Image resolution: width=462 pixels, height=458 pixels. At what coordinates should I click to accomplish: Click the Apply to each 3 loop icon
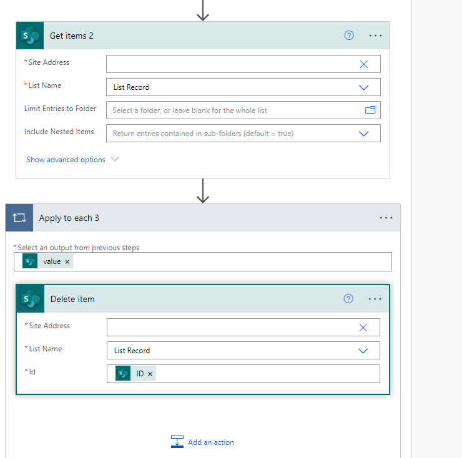click(x=19, y=218)
